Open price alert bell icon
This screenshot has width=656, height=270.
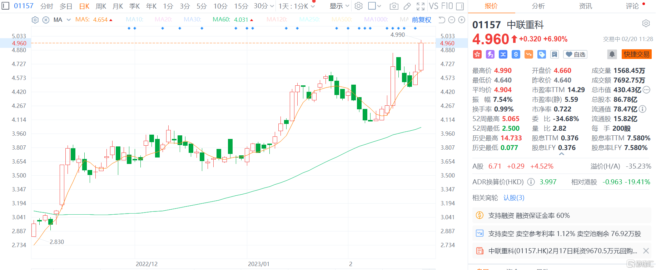pos(612,54)
